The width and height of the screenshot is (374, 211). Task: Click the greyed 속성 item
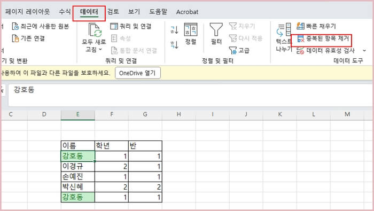tap(121, 38)
